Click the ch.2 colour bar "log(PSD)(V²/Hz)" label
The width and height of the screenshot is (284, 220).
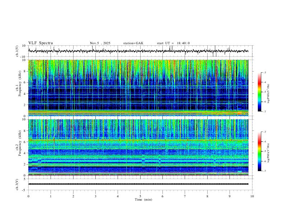(268, 153)
